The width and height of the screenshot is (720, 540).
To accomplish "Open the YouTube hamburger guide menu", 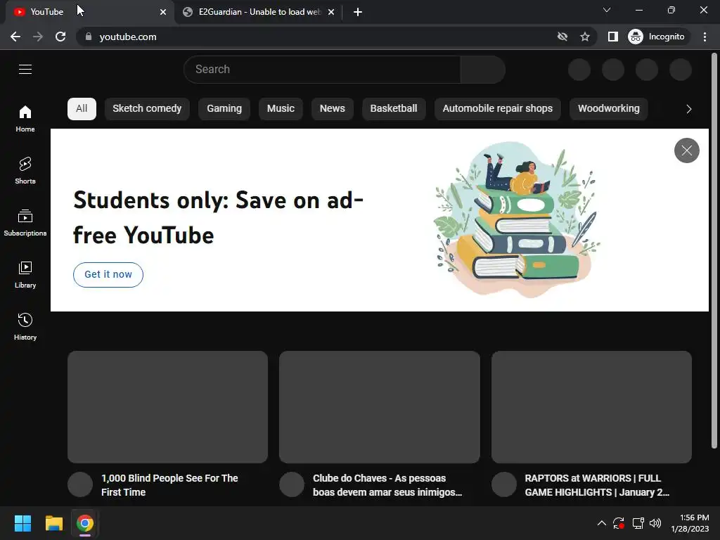I will click(25, 70).
